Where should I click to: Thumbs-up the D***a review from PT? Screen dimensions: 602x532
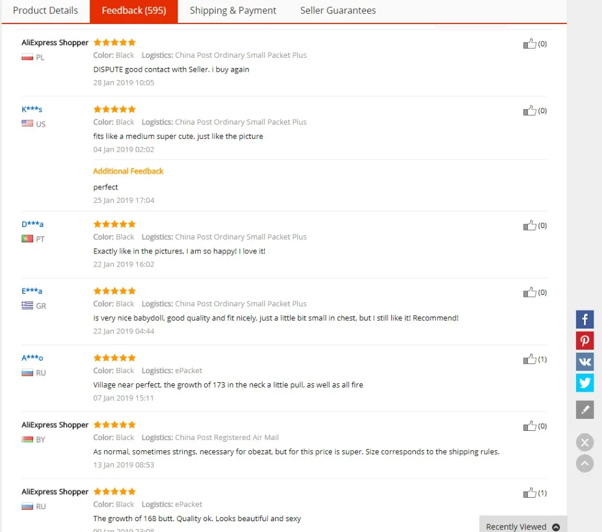(x=529, y=225)
